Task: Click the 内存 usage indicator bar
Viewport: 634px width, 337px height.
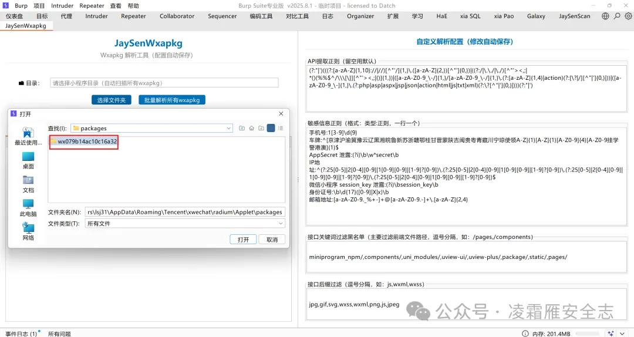Action: point(587,333)
